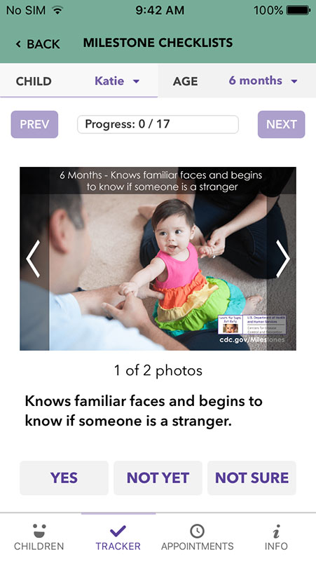
Task: Open the Appointments clock icon
Action: click(x=197, y=531)
